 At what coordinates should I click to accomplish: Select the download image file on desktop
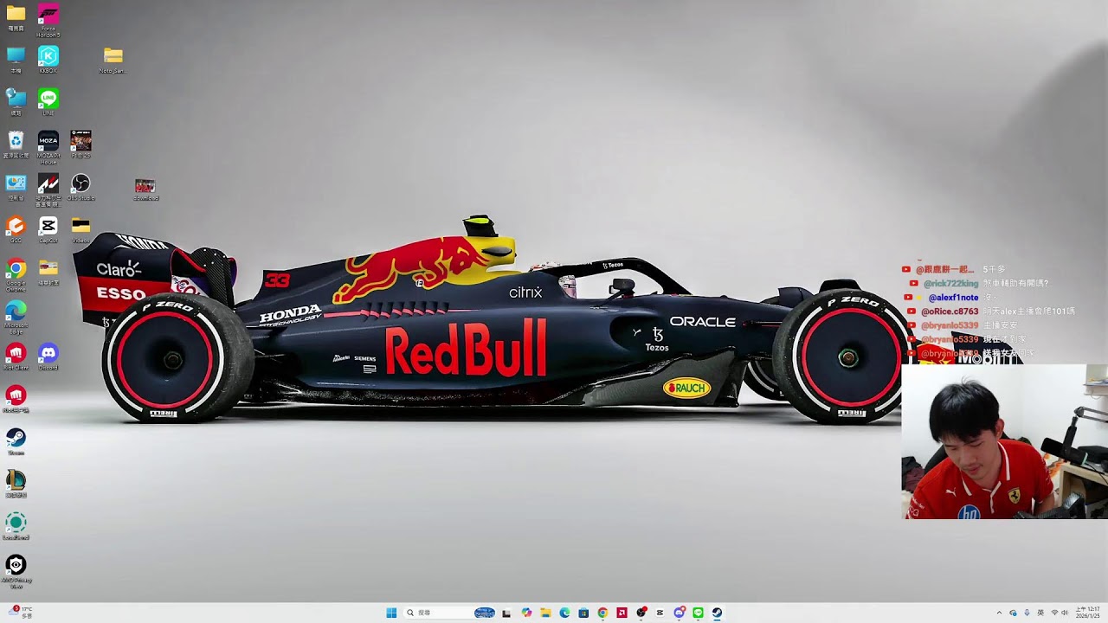click(x=145, y=189)
